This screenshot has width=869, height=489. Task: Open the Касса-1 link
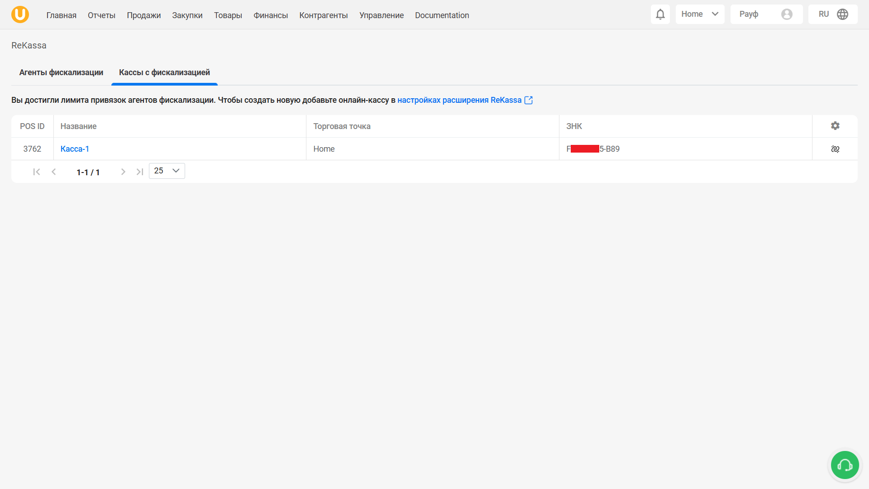point(75,149)
